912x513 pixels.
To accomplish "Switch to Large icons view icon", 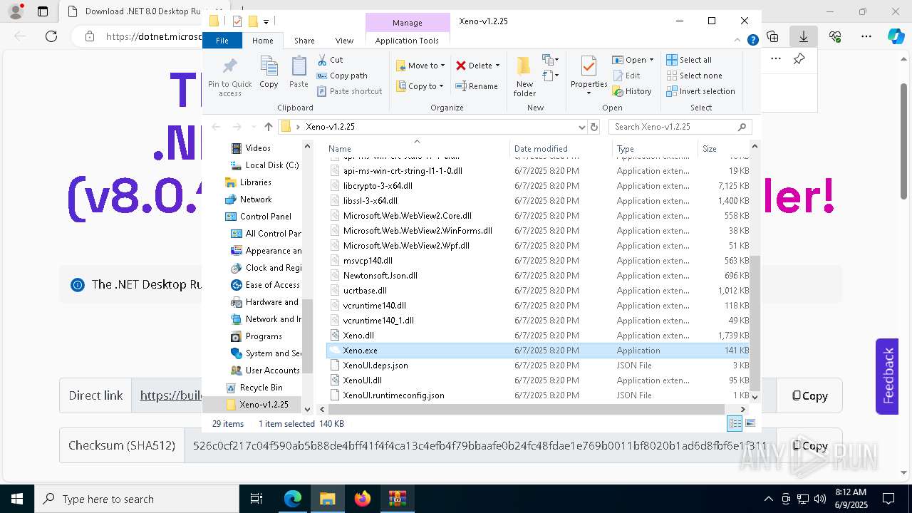I will click(750, 424).
